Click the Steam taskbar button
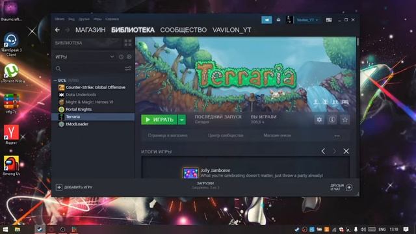The image size is (416, 234). (40, 229)
